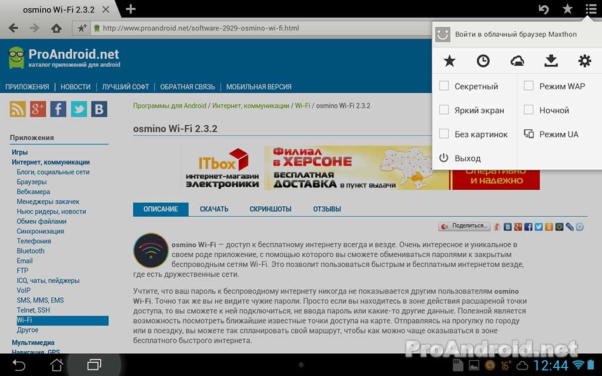This screenshot has height=376, width=602.
Task: Switch to the ОПИСАНИЕ tab
Action: point(160,209)
